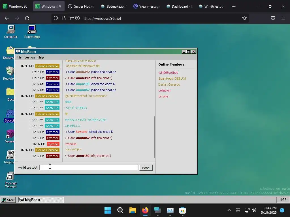Image resolution: width=290 pixels, height=217 pixels.
Task: Open the Gamein desktop shortcut icon
Action: tap(10, 136)
